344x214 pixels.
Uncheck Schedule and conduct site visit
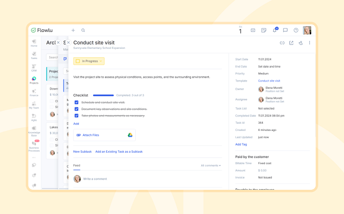pos(76,102)
